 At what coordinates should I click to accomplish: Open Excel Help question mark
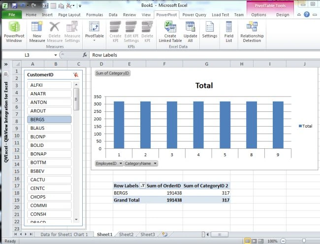click(x=307, y=14)
